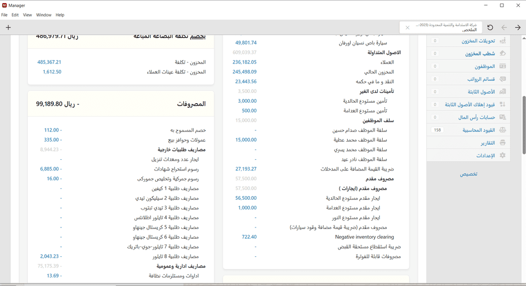Image resolution: width=526 pixels, height=286 pixels.
Task: Click the الأصول الثابتة icon
Action: 502,92
